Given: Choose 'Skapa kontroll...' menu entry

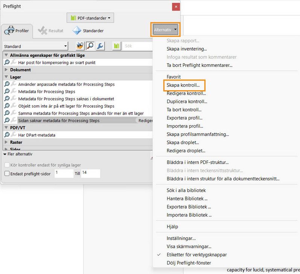Looking at the screenshot, I should [183, 85].
